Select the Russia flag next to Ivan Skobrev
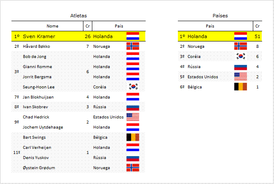The width and height of the screenshot is (274, 184). click(133, 108)
